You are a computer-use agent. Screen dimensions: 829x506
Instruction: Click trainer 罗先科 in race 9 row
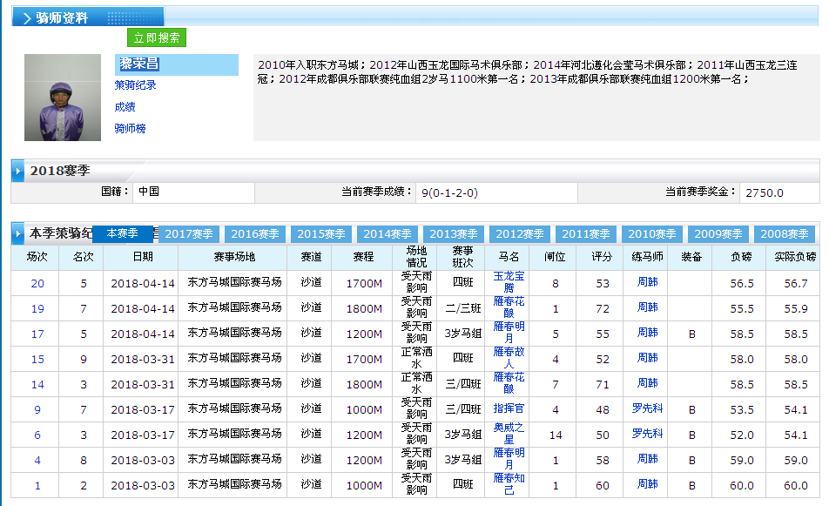(647, 408)
